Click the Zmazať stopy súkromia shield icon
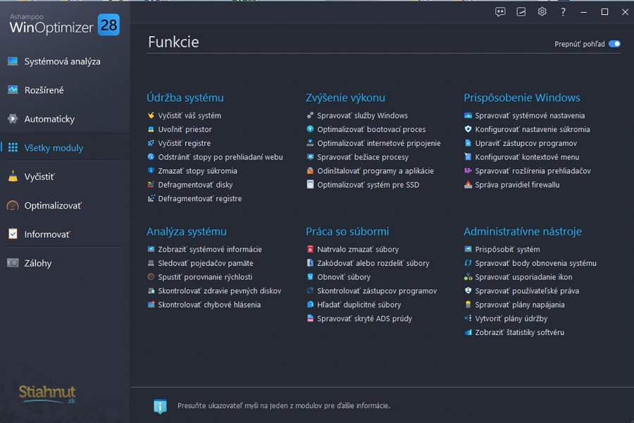Screen dimensions: 634x423 pyautogui.click(x=151, y=171)
